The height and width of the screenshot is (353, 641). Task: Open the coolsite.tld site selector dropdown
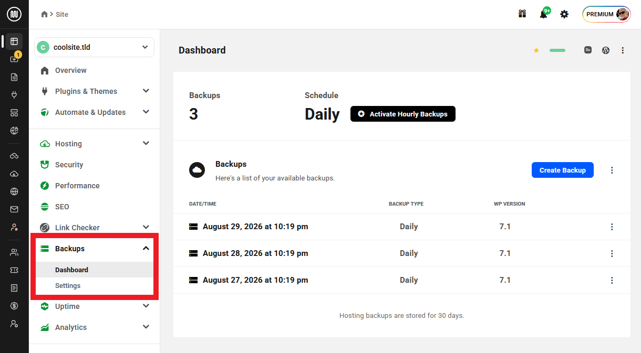tap(95, 47)
